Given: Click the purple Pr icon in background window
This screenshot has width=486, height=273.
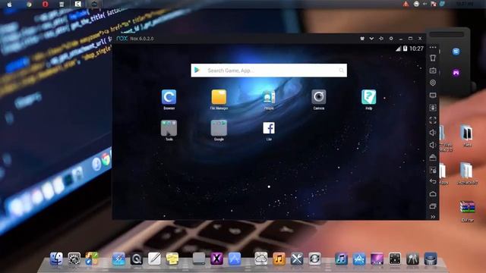Looking at the screenshot, I should (x=456, y=73).
